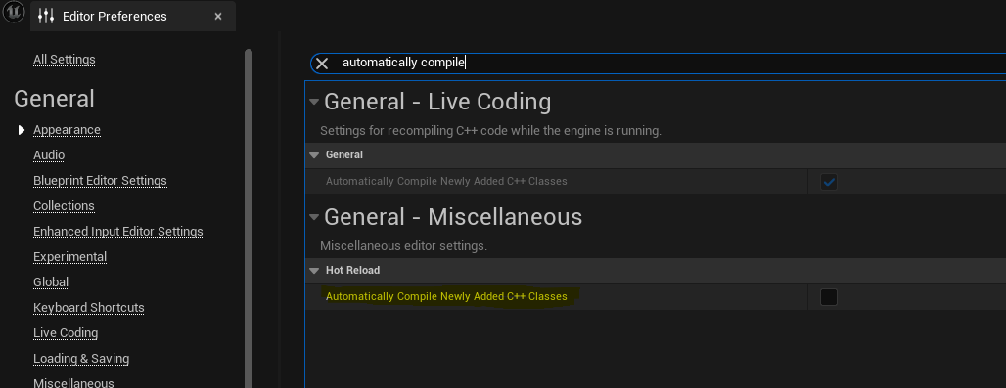Select Live Coding in the sidebar
Screen dimensions: 1006x388
coord(66,333)
